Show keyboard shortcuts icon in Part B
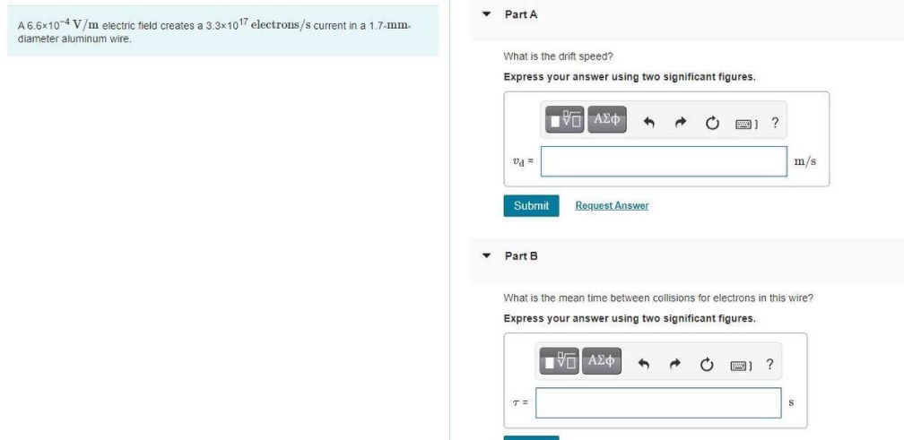This screenshot has width=904, height=440. click(x=741, y=365)
